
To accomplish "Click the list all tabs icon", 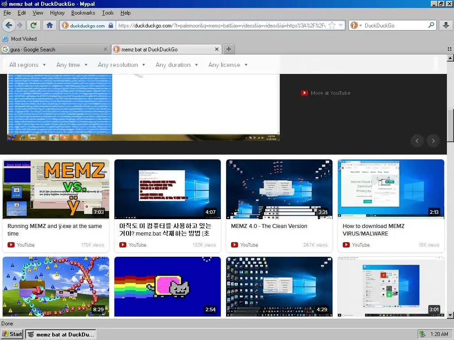I will 450,49.
